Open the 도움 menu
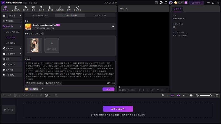 click(36, 3)
